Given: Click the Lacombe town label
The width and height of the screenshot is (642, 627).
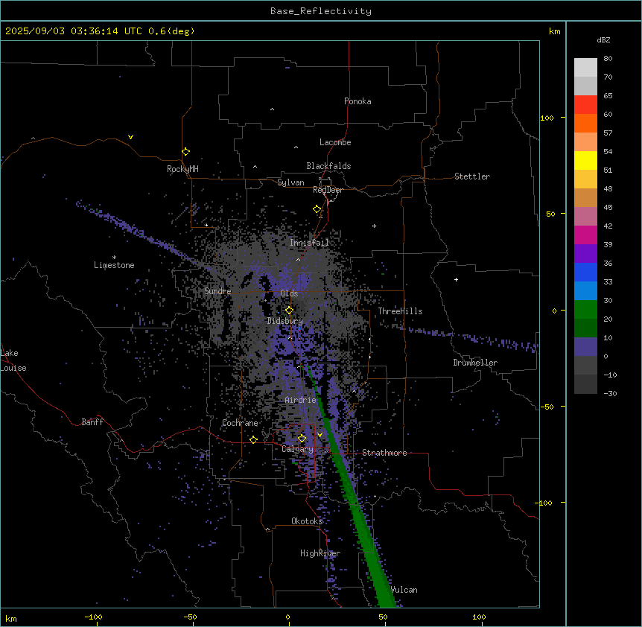Looking at the screenshot, I should tap(335, 142).
